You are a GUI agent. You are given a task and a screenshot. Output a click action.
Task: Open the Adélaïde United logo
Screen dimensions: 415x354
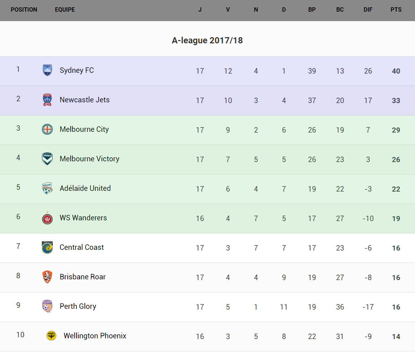[47, 188]
